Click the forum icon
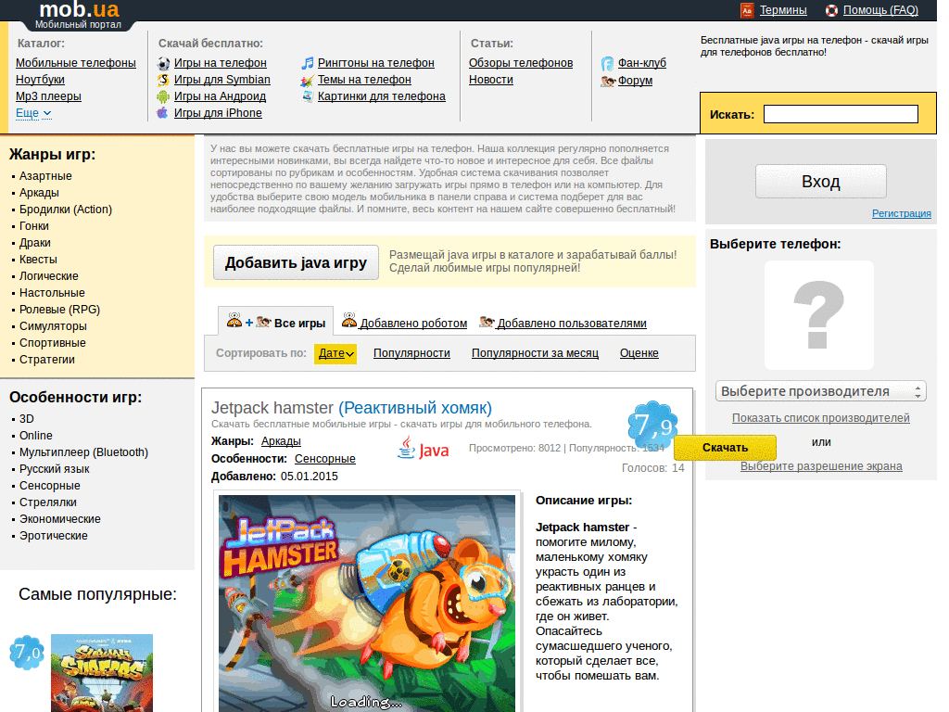Screen dimensions: 949x712 (x=608, y=81)
